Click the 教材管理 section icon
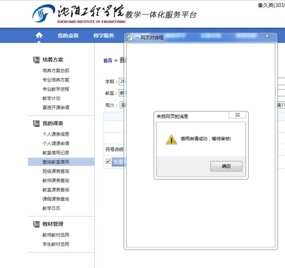Image resolution: width=285 pixels, height=268 pixels. 36,224
